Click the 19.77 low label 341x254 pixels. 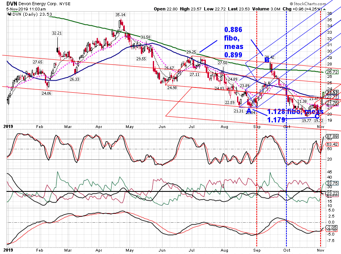pyautogui.click(x=306, y=120)
